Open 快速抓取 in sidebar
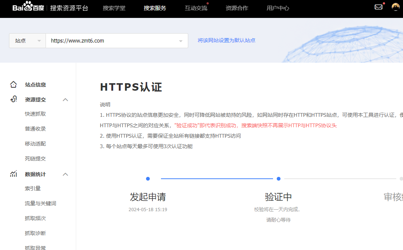Image resolution: width=403 pixels, height=250 pixels. tap(35, 114)
